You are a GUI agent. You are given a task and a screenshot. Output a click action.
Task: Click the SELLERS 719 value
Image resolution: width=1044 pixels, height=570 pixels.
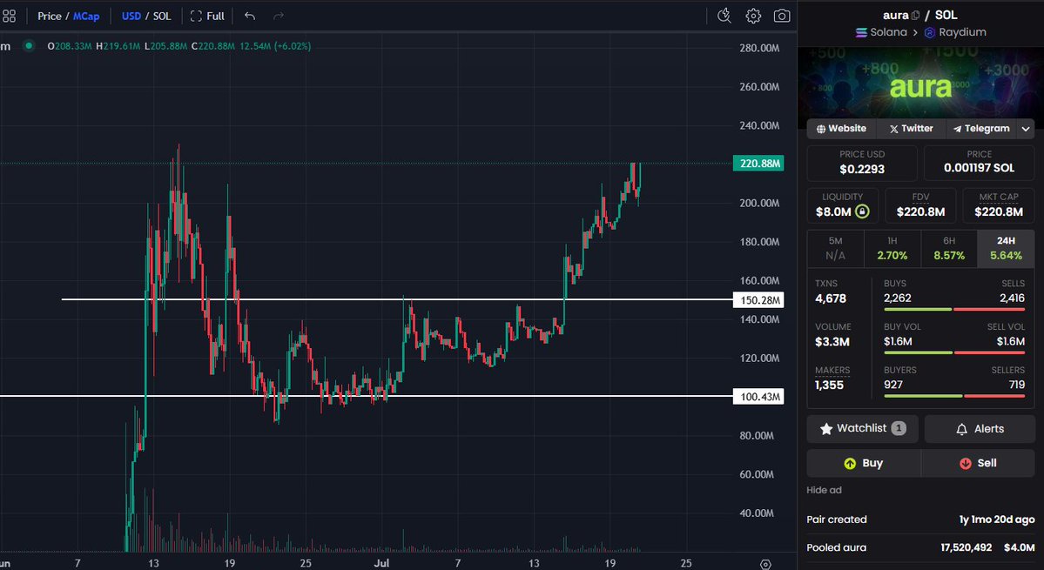(1015, 385)
